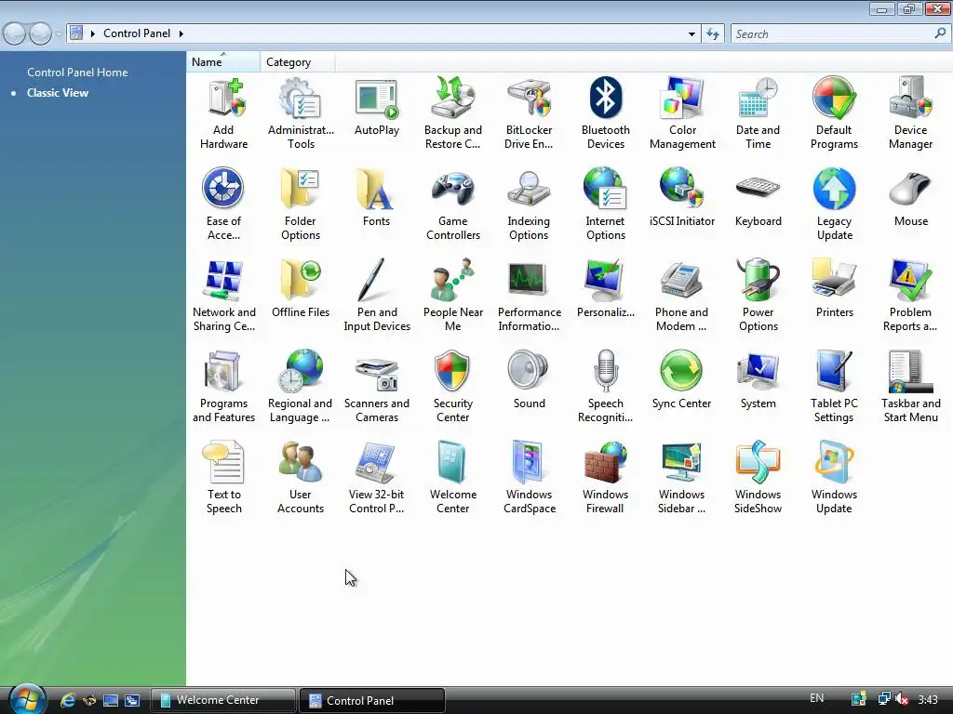Open the Welcome Center applet icon
Image resolution: width=953 pixels, height=714 pixels.
point(453,478)
